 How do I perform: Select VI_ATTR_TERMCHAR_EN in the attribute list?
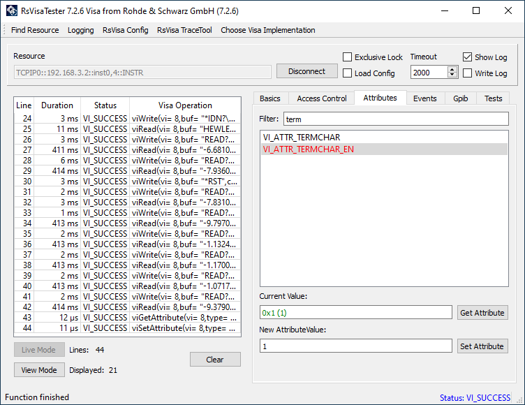click(x=384, y=149)
